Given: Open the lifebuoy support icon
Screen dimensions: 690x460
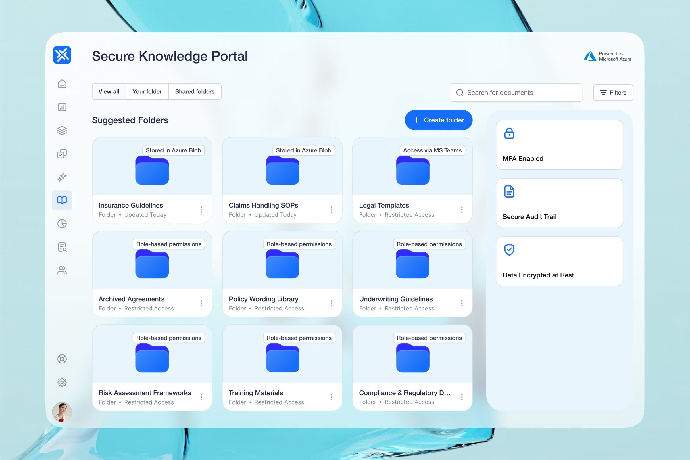Looking at the screenshot, I should tap(62, 359).
